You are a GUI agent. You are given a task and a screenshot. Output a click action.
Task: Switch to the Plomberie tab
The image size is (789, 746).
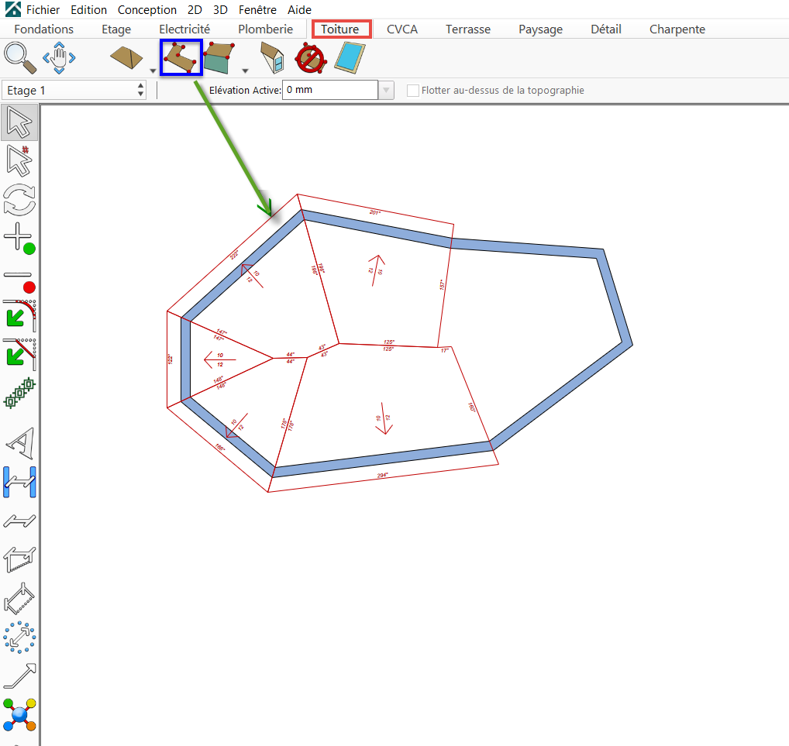[x=265, y=29]
